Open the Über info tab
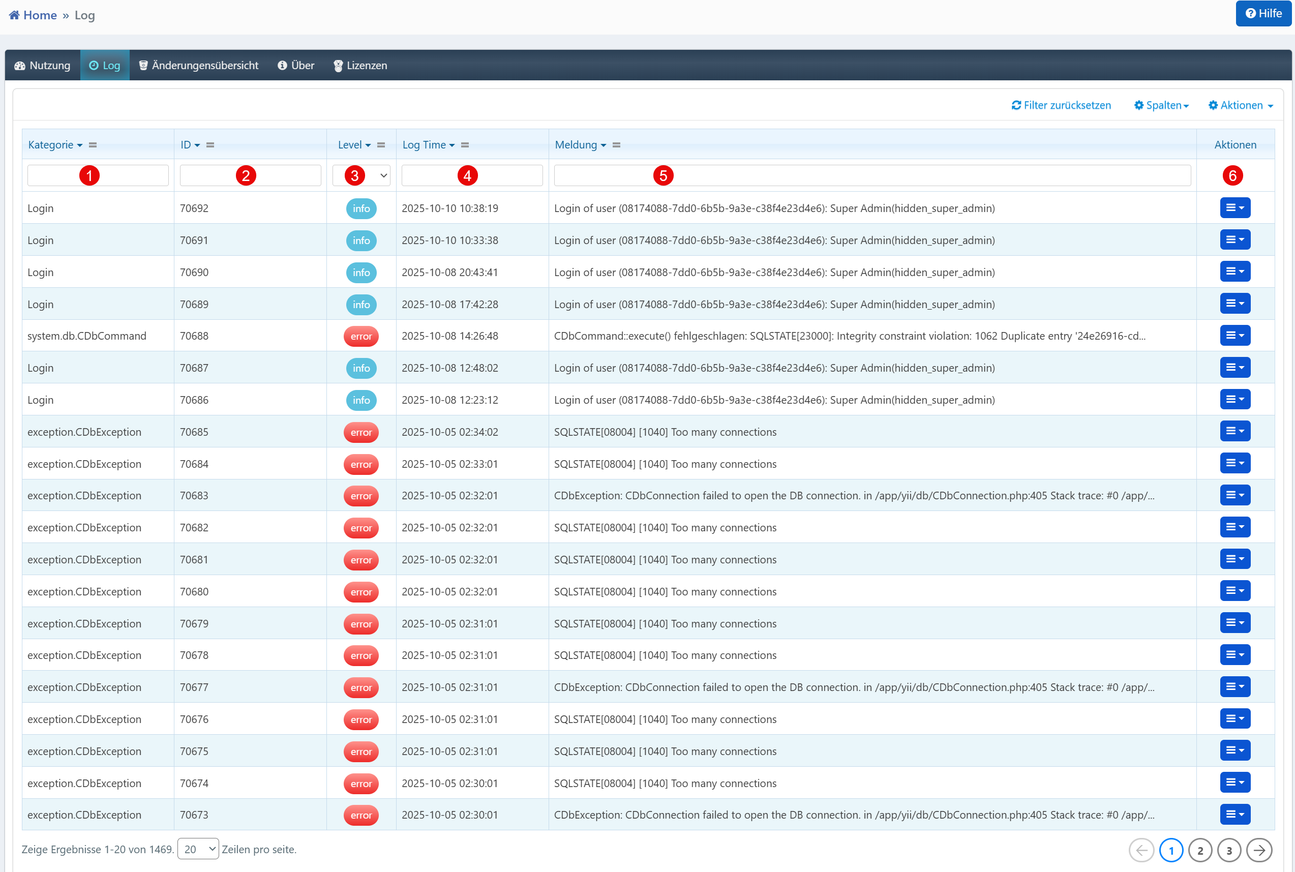The height and width of the screenshot is (872, 1295). coord(296,66)
